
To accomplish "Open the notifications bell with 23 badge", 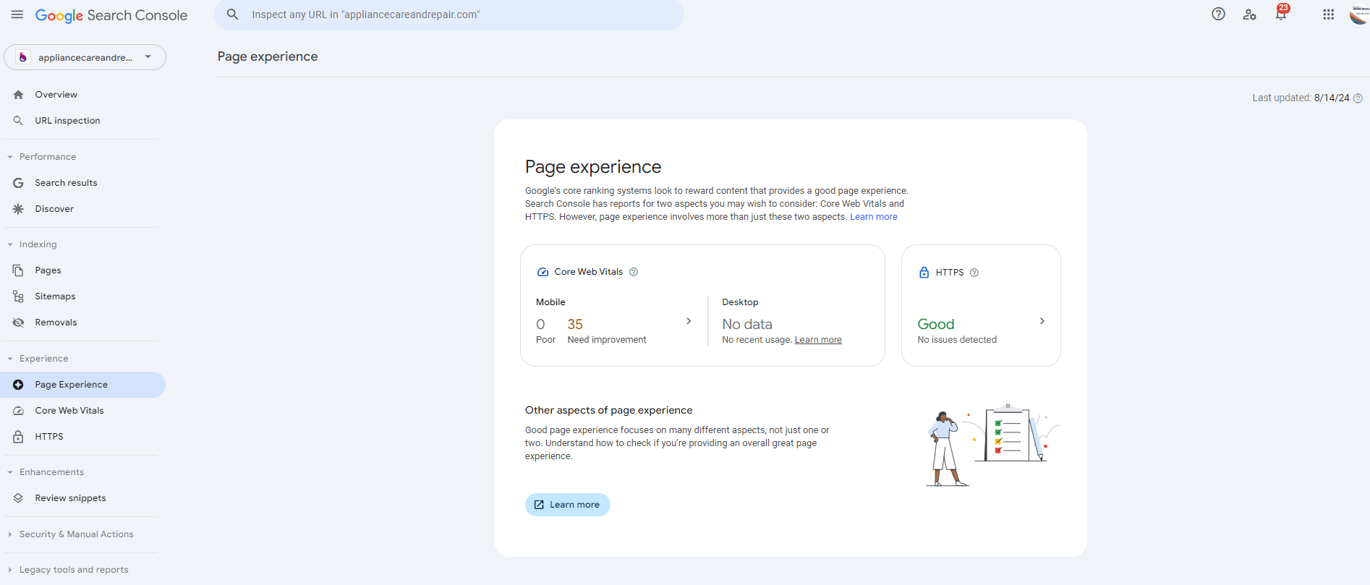I will pos(1281,14).
